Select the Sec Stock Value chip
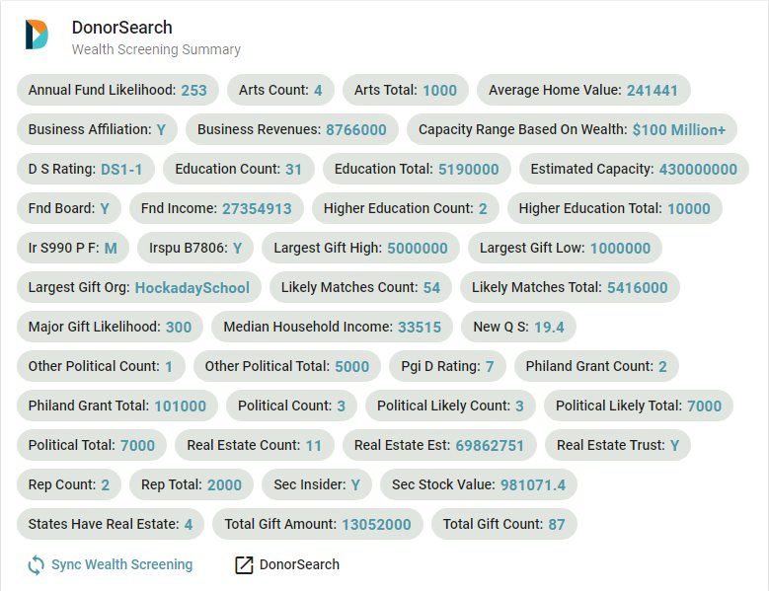 (x=478, y=484)
